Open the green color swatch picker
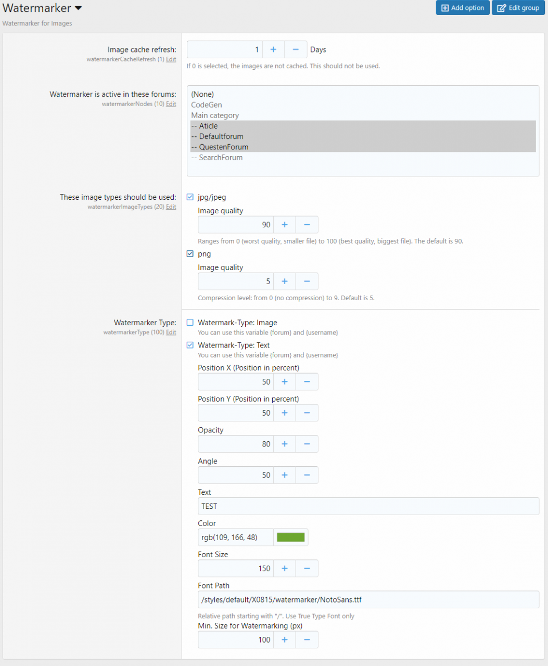Screen dimensions: 548x666 [290, 537]
